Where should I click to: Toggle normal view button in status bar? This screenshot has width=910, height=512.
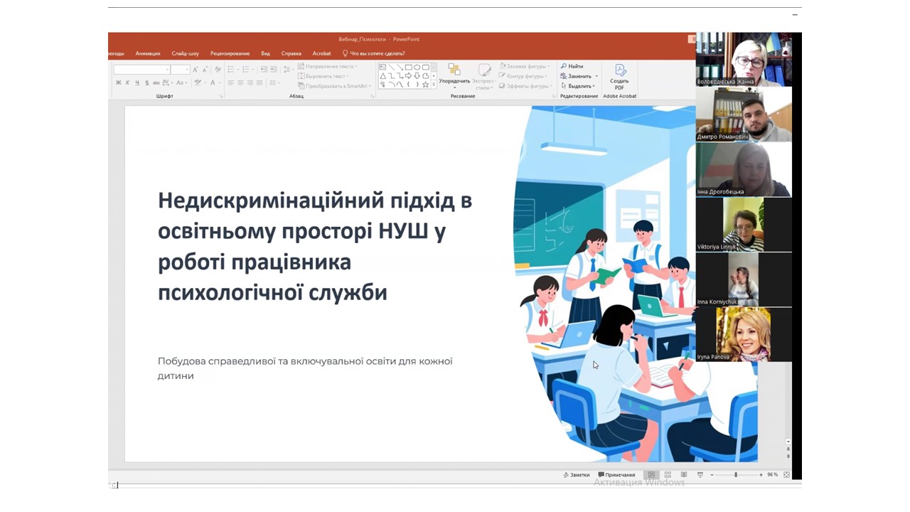(651, 475)
